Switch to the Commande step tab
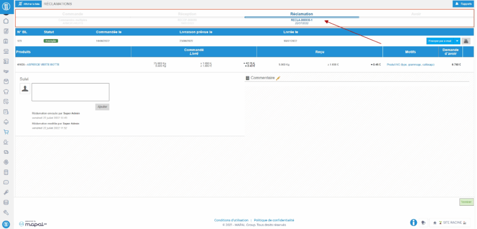Screen dimensions: 477x229 click(73, 14)
